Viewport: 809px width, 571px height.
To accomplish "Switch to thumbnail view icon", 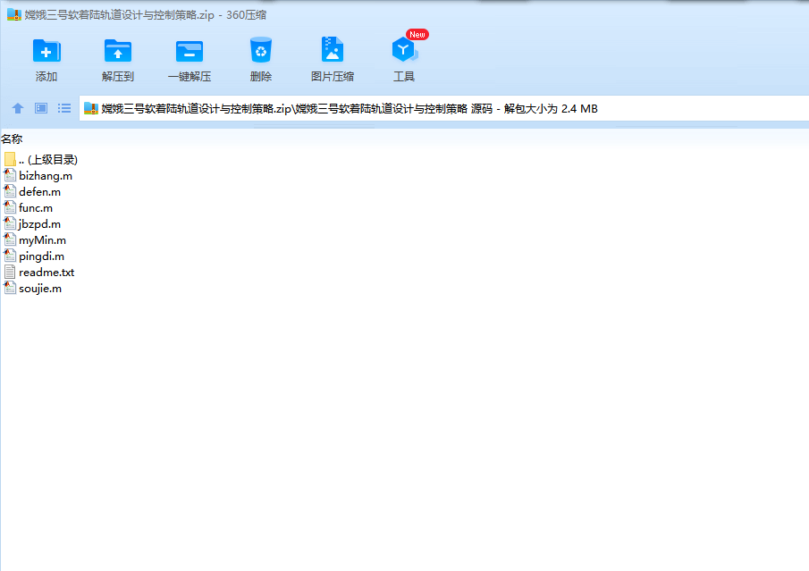I will [41, 108].
